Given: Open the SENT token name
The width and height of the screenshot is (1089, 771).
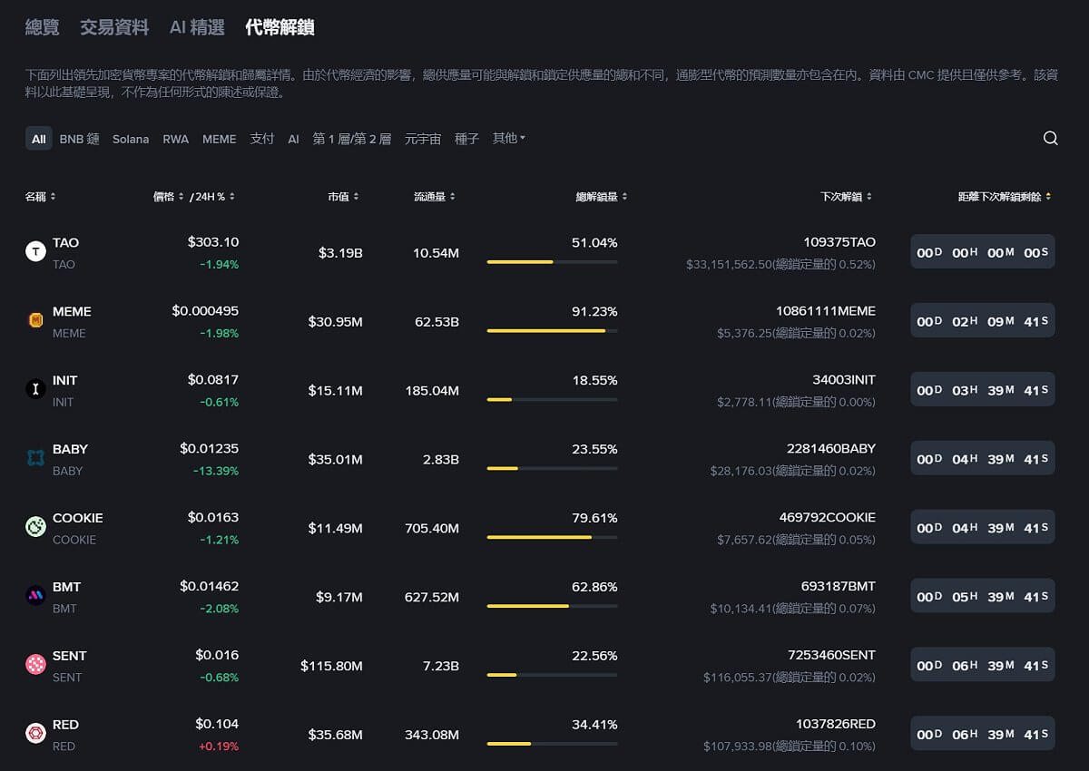Looking at the screenshot, I should click(70, 657).
